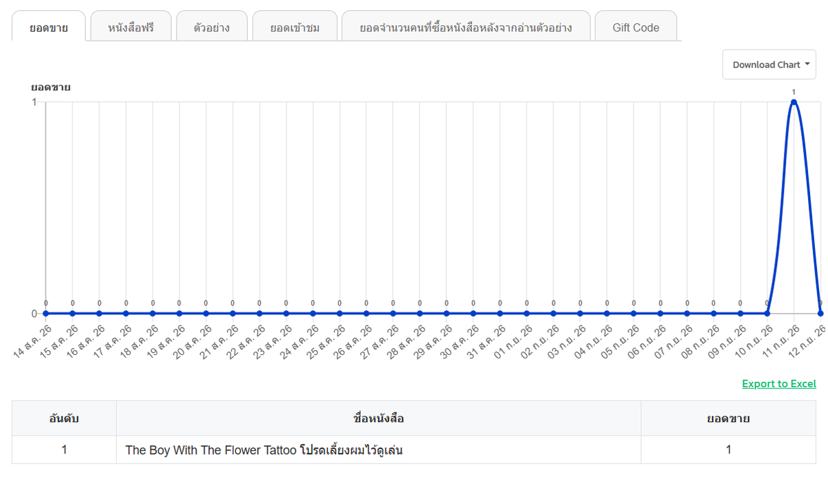Click the data point above 20 ส.ค. 26
This screenshot has height=488, width=828.
206,314
